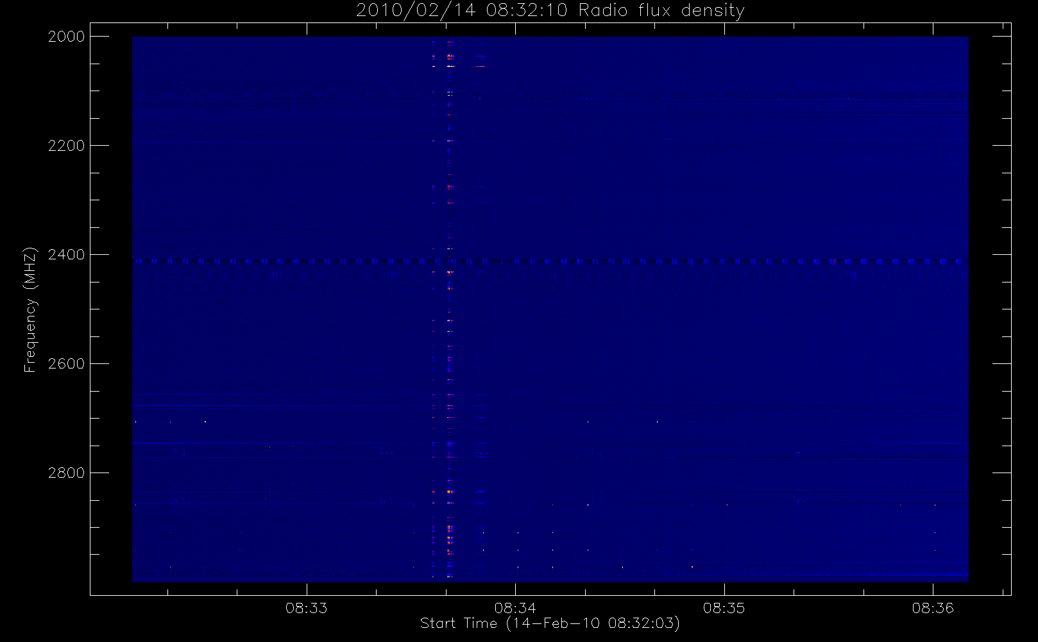Select the 2000 frequency axis label
Screen dimensions: 1038x642
[x=67, y=37]
